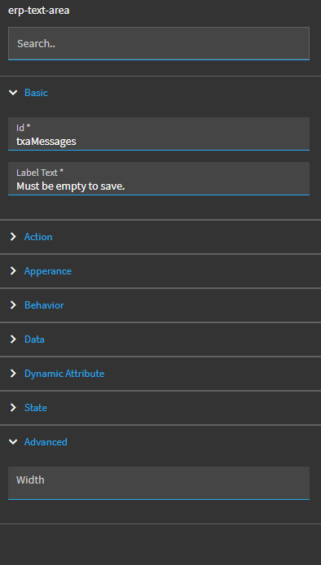The height and width of the screenshot is (565, 321).
Task: Expand the Behavior properties group
Action: point(44,305)
